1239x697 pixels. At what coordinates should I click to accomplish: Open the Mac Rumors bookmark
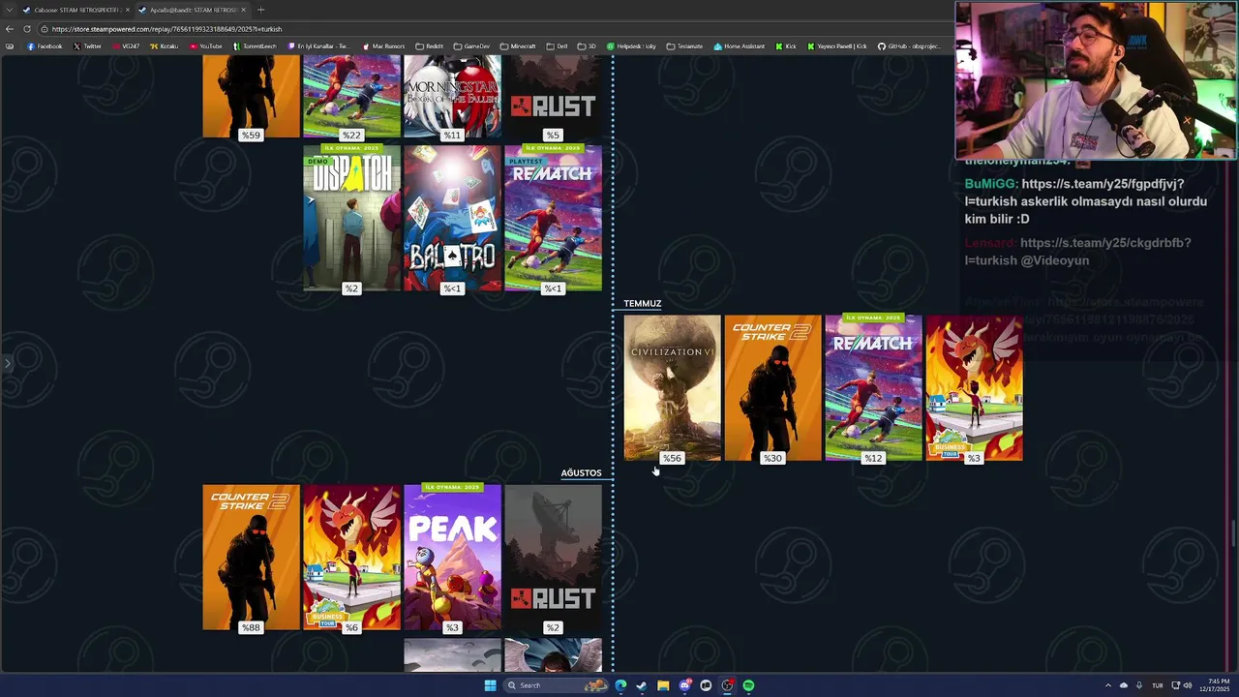pyautogui.click(x=383, y=46)
